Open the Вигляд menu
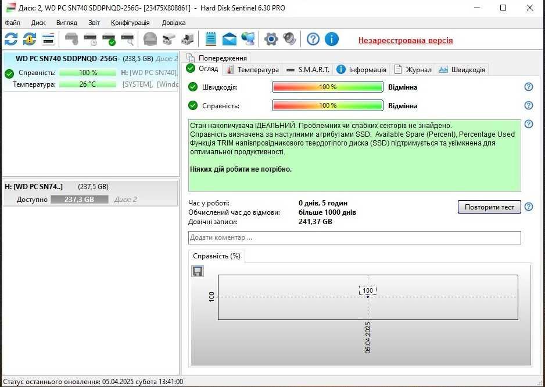 pos(67,23)
